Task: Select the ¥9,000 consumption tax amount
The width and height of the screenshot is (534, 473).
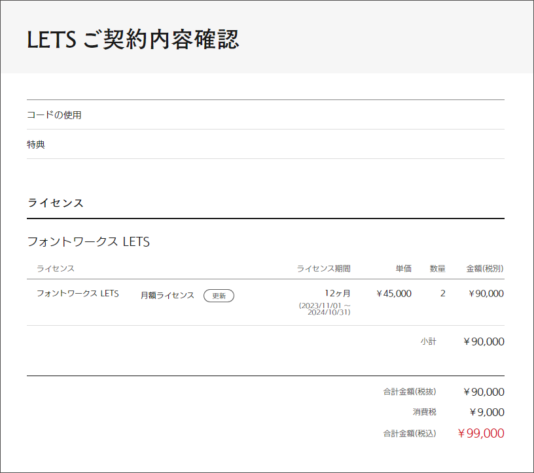Action: click(x=487, y=412)
